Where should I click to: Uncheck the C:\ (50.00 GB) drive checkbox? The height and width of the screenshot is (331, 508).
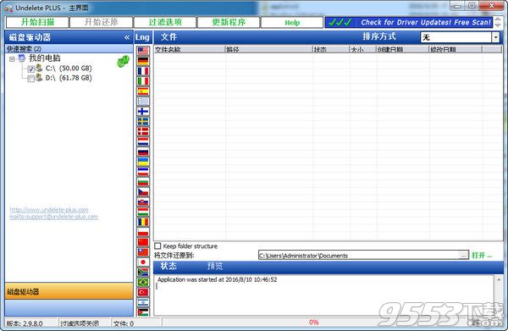30,69
